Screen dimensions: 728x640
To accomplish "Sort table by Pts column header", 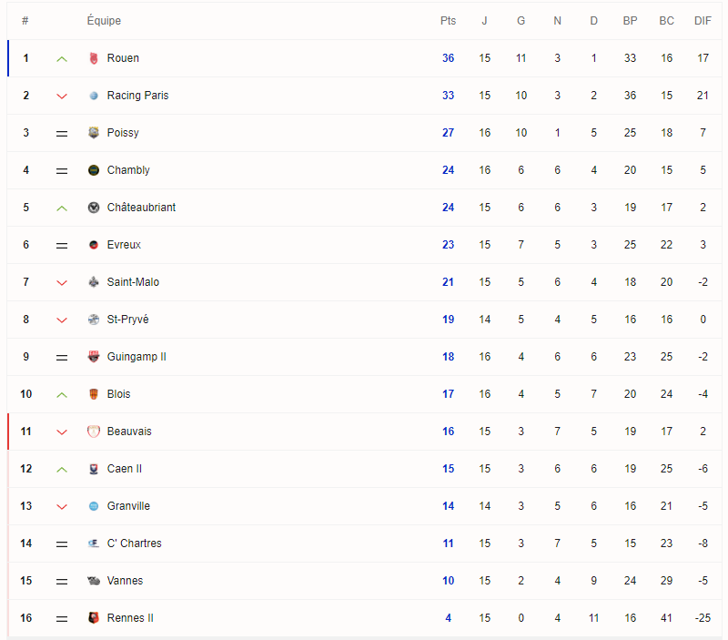I will click(448, 21).
